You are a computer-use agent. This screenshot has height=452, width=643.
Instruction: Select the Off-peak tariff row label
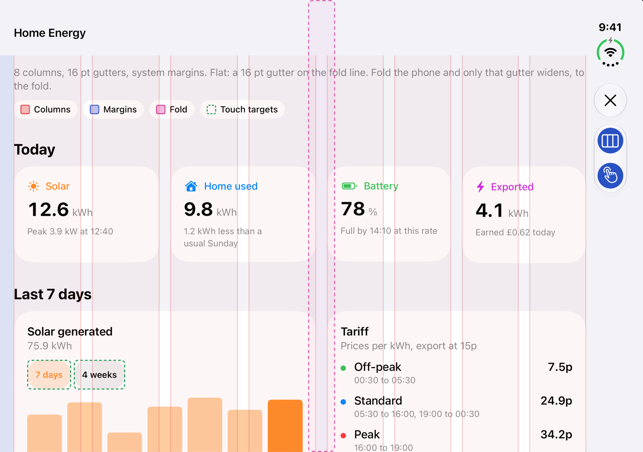pyautogui.click(x=378, y=367)
